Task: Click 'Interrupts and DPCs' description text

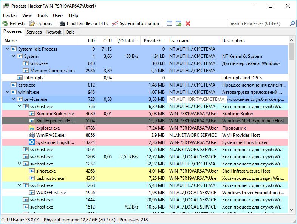Action: pyautogui.click(x=242, y=78)
